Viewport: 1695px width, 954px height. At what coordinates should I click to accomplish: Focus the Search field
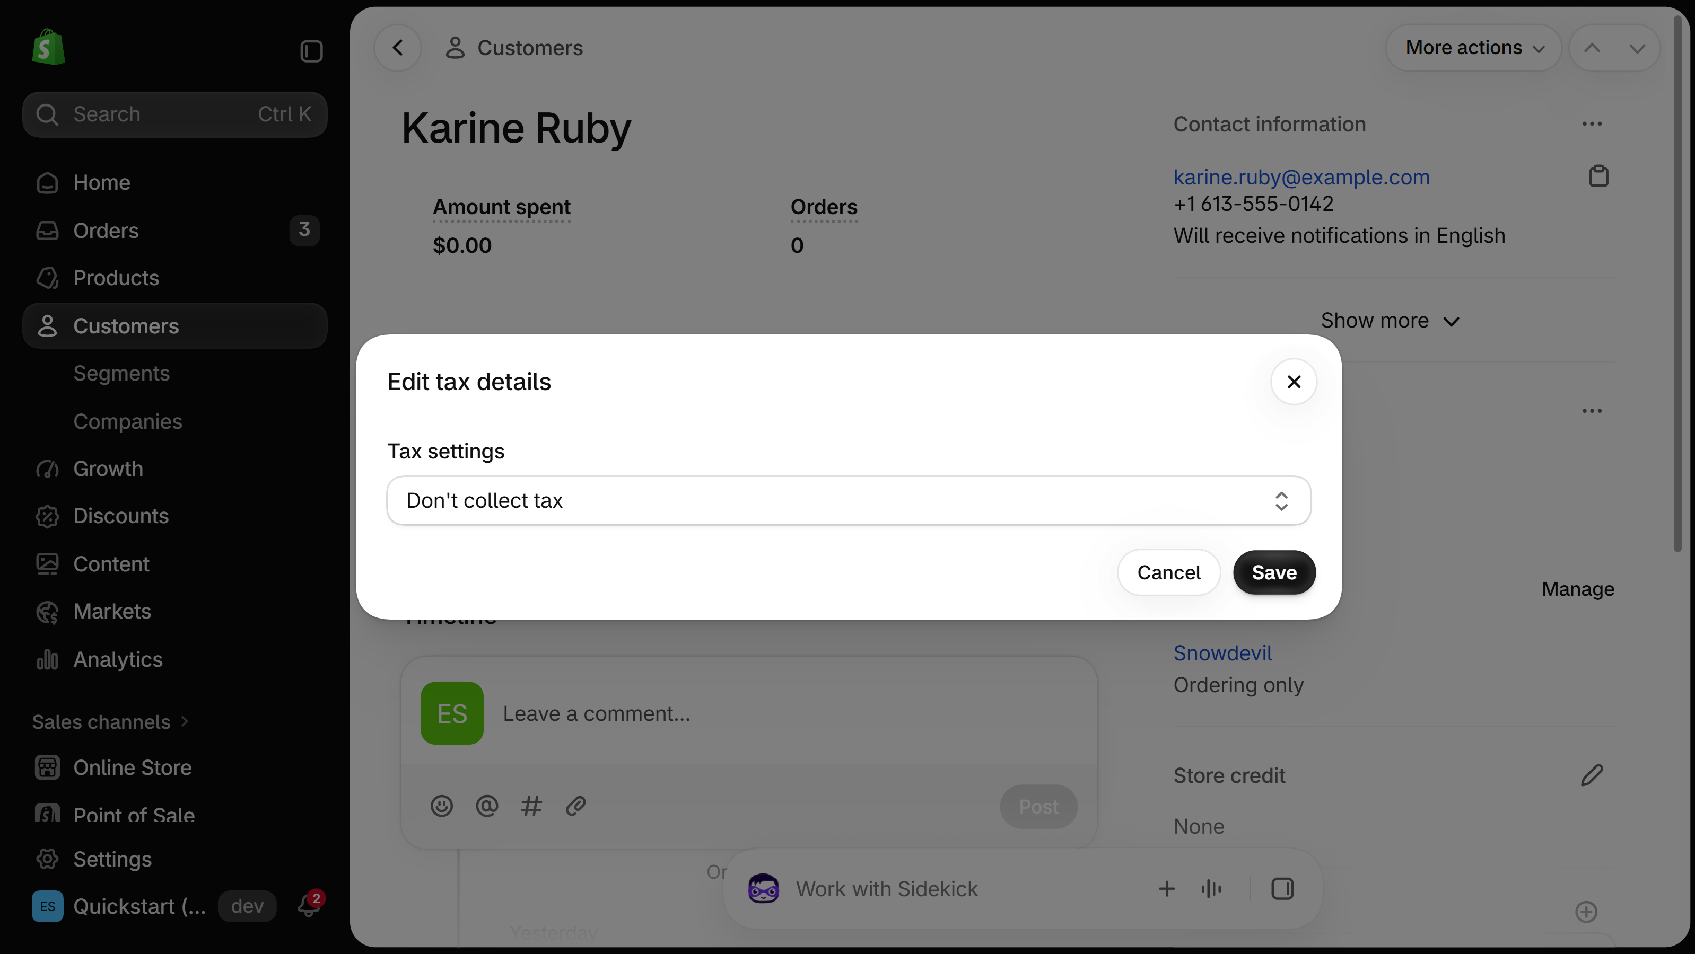tap(175, 114)
